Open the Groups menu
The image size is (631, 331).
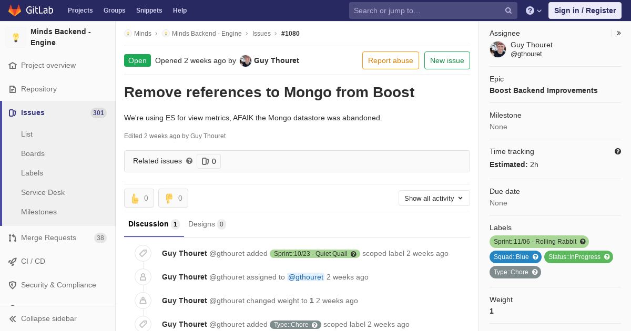point(114,11)
